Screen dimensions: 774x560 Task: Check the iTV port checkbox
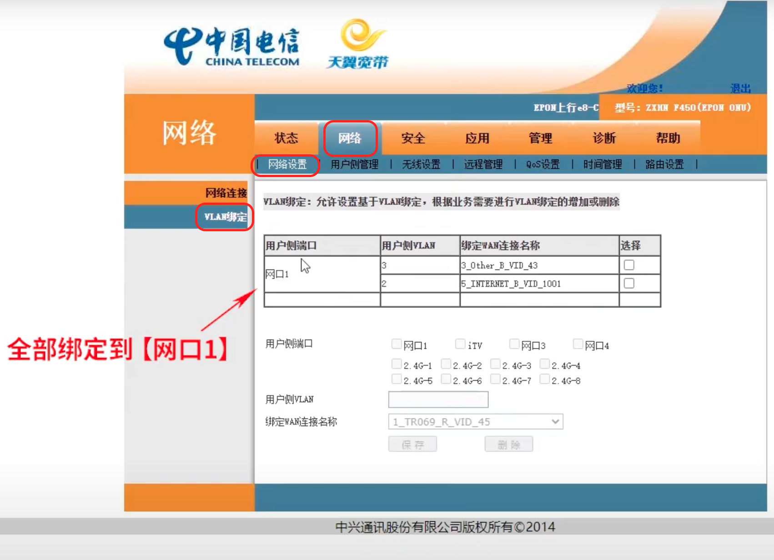pos(460,344)
